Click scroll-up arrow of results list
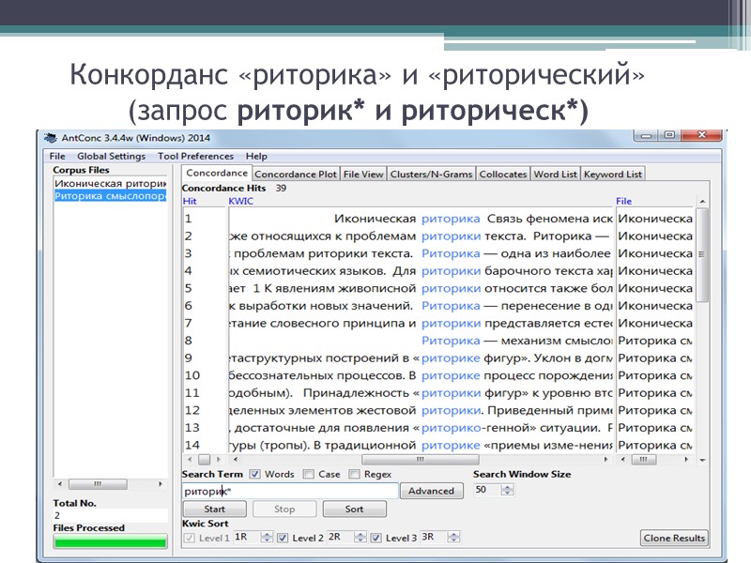Viewport: 751px width, 563px height. click(x=702, y=202)
